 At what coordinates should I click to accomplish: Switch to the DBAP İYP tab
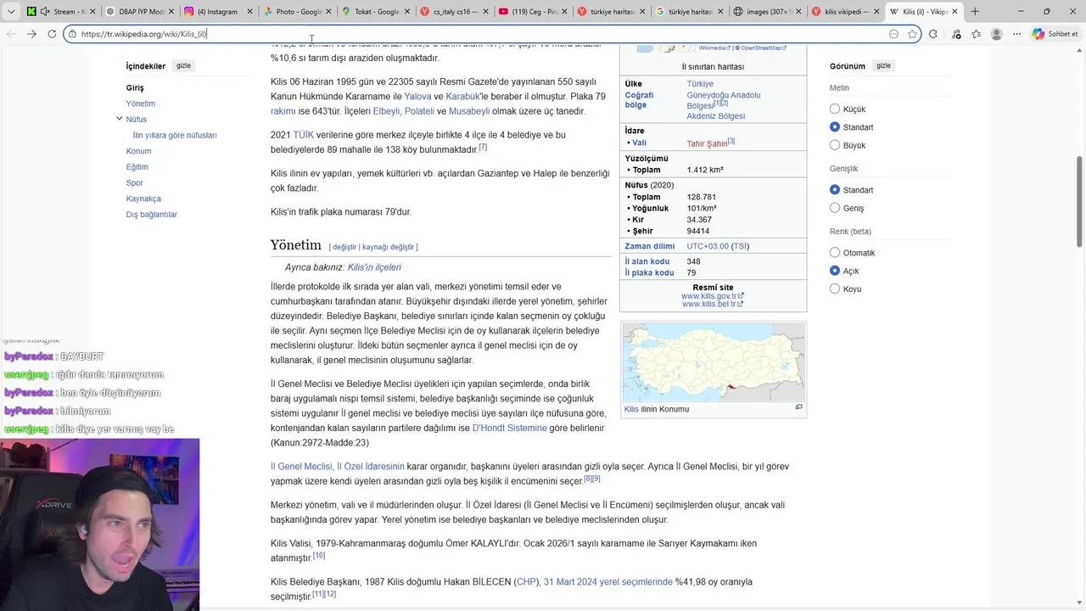(x=140, y=12)
